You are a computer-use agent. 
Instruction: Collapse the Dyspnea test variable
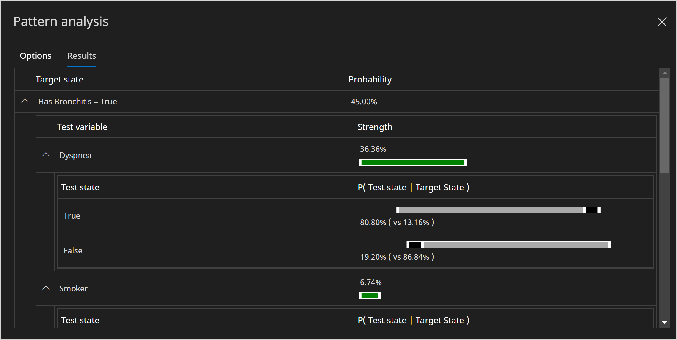[46, 154]
